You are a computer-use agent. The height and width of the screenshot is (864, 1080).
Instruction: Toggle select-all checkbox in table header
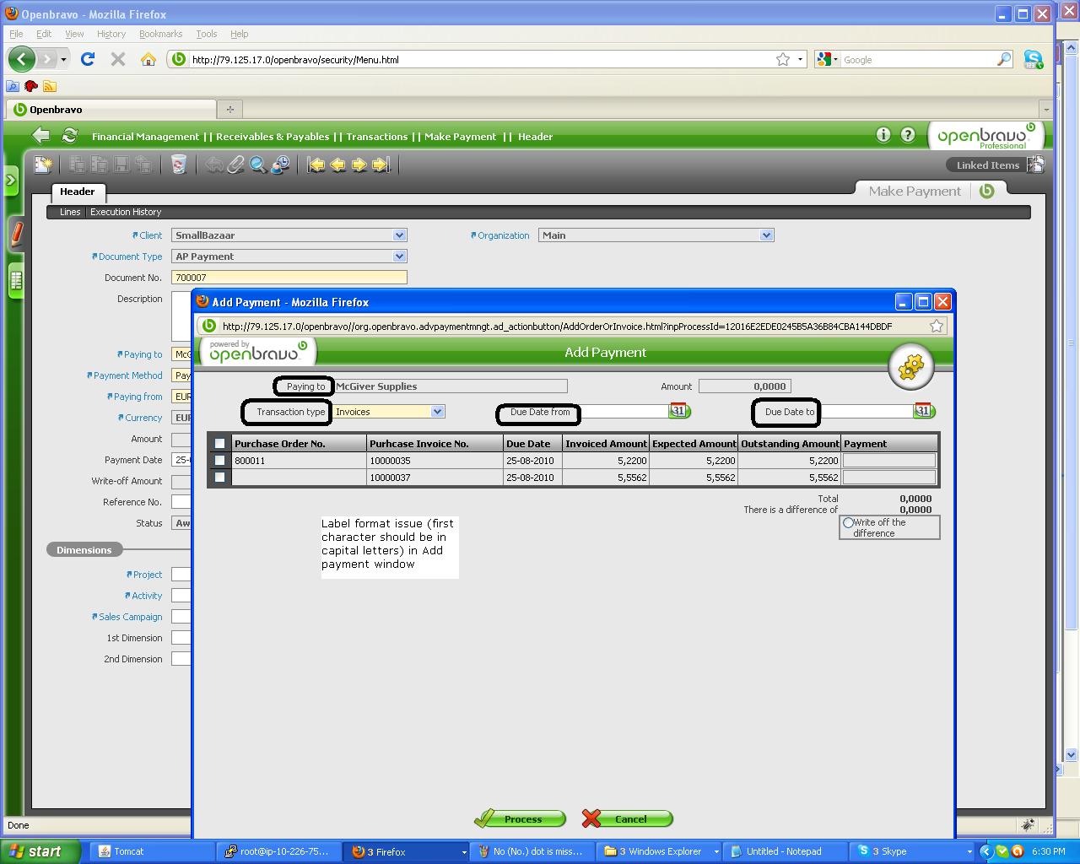[x=219, y=443]
